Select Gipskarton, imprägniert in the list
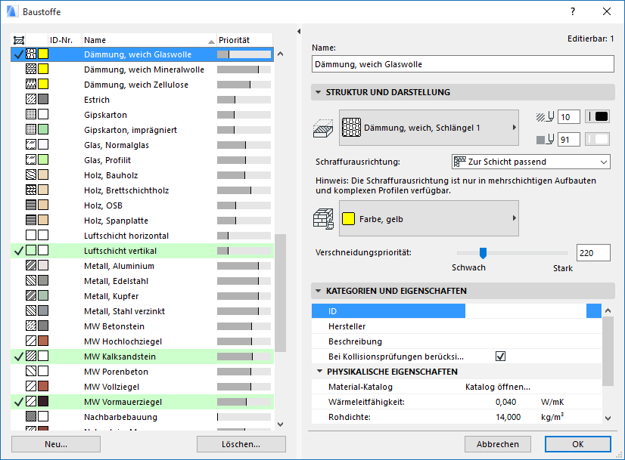 pyautogui.click(x=142, y=130)
